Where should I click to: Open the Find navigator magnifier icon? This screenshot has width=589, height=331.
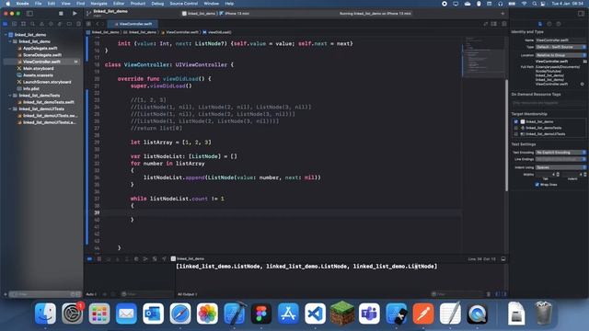click(32, 24)
